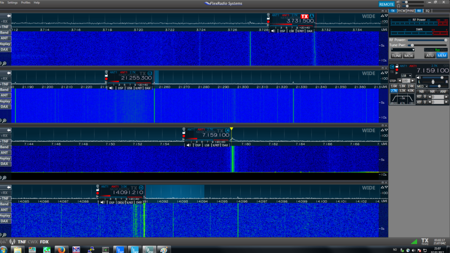Switch to the P/CW tab

point(402,11)
